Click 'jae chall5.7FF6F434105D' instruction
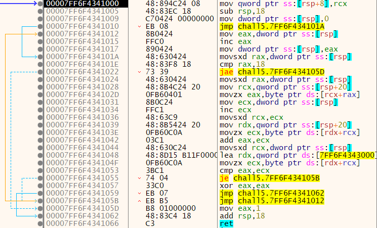This screenshot has width=377, height=228. (x=272, y=72)
